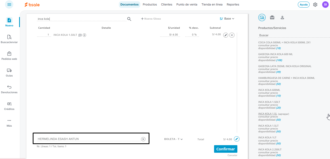Screen dimensions: 330x159
Task: Select the products panel icon
Action: click(x=262, y=17)
